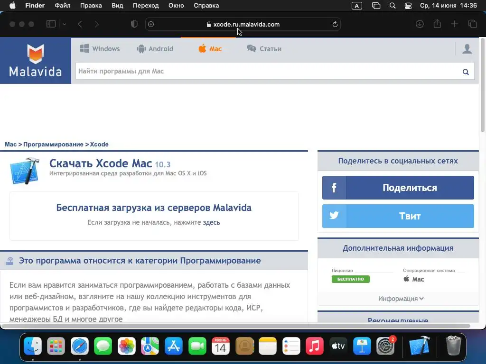
Task: Open Control Center in menu bar
Action: pos(408,6)
